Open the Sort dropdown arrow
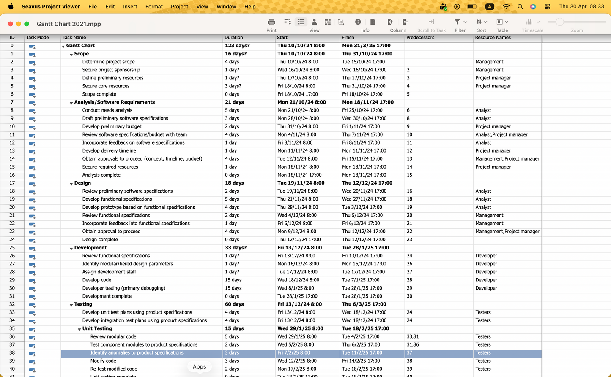Screen dimensions: 611x377 486,22
